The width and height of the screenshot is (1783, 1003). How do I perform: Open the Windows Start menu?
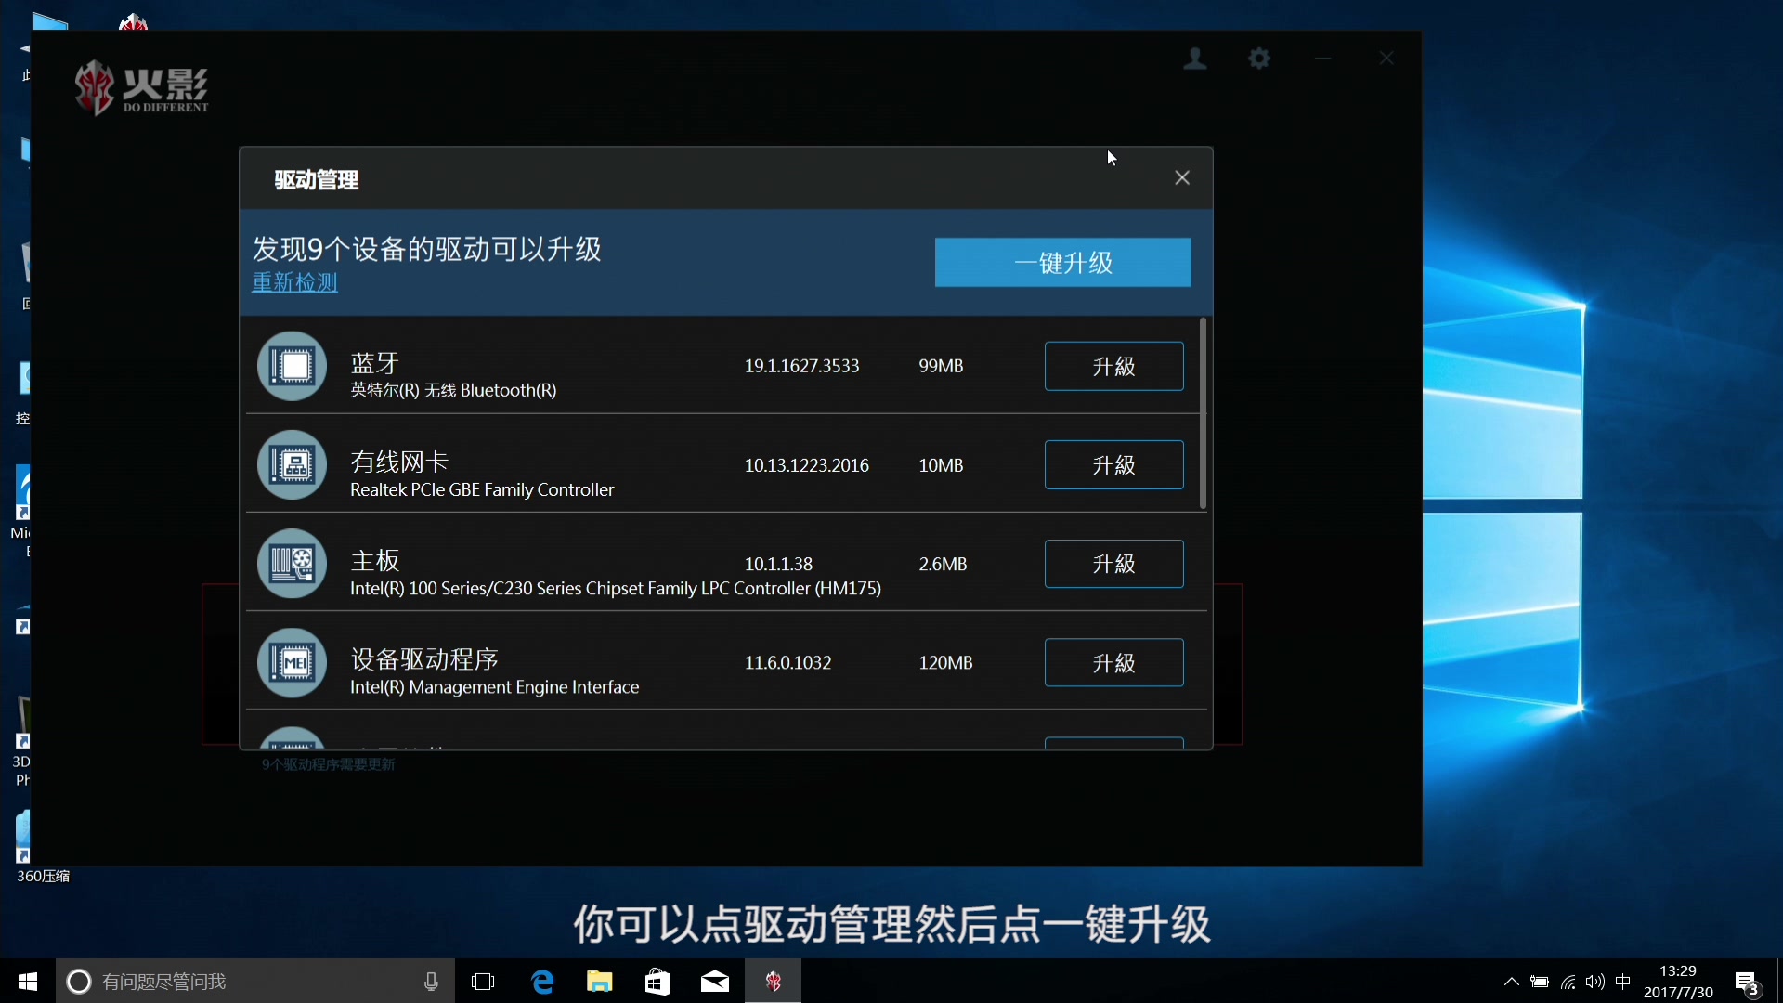28,981
